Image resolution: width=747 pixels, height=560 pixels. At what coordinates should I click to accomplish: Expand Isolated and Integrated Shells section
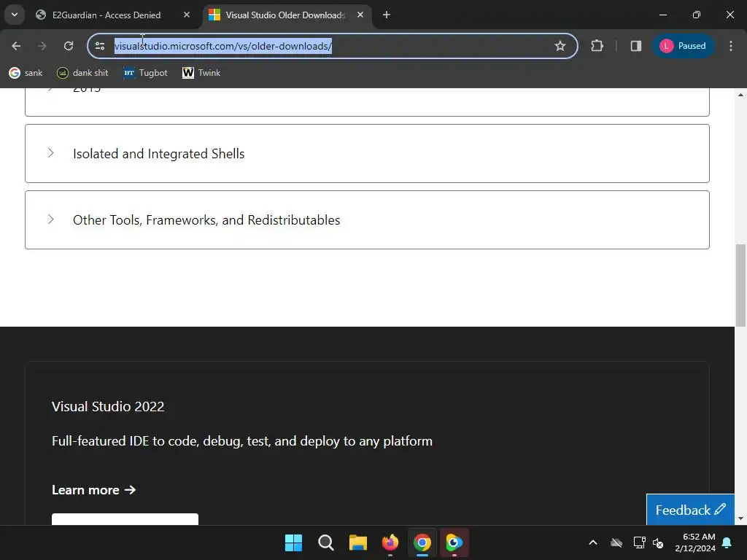click(x=367, y=153)
